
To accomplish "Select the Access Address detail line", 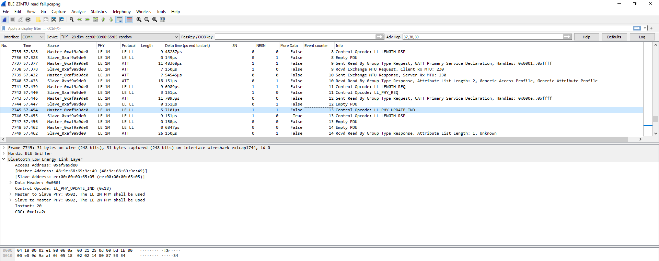I will [46, 165].
